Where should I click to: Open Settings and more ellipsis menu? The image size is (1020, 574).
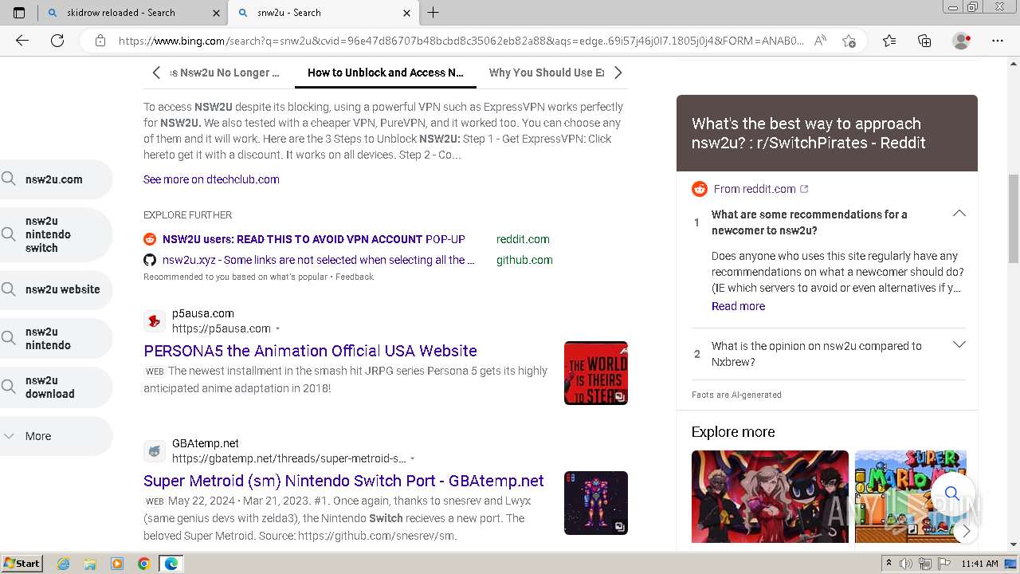coord(998,41)
